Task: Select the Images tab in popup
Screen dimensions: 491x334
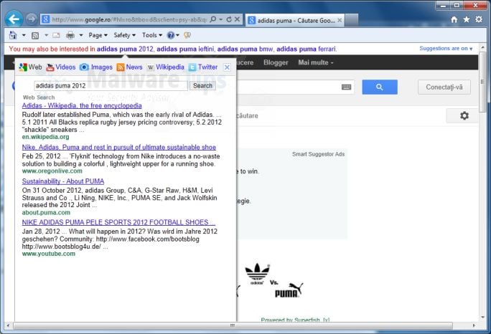Action: 95,67
